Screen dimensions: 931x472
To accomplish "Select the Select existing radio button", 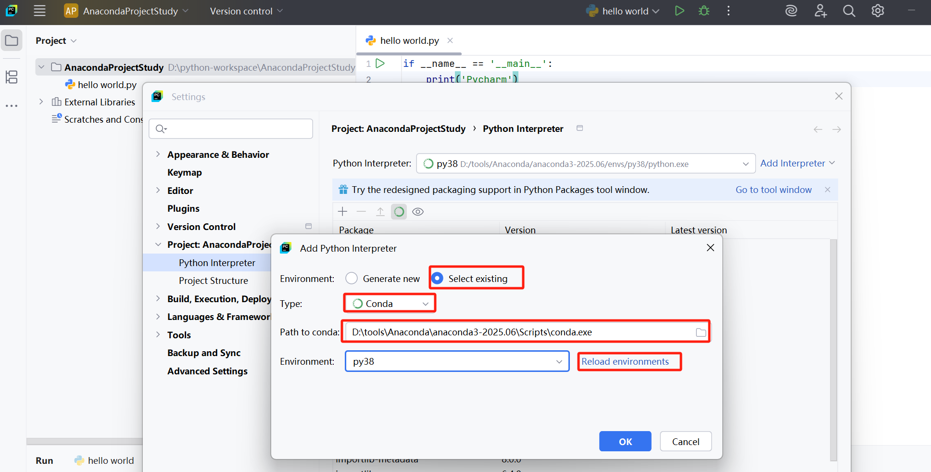I will point(437,279).
